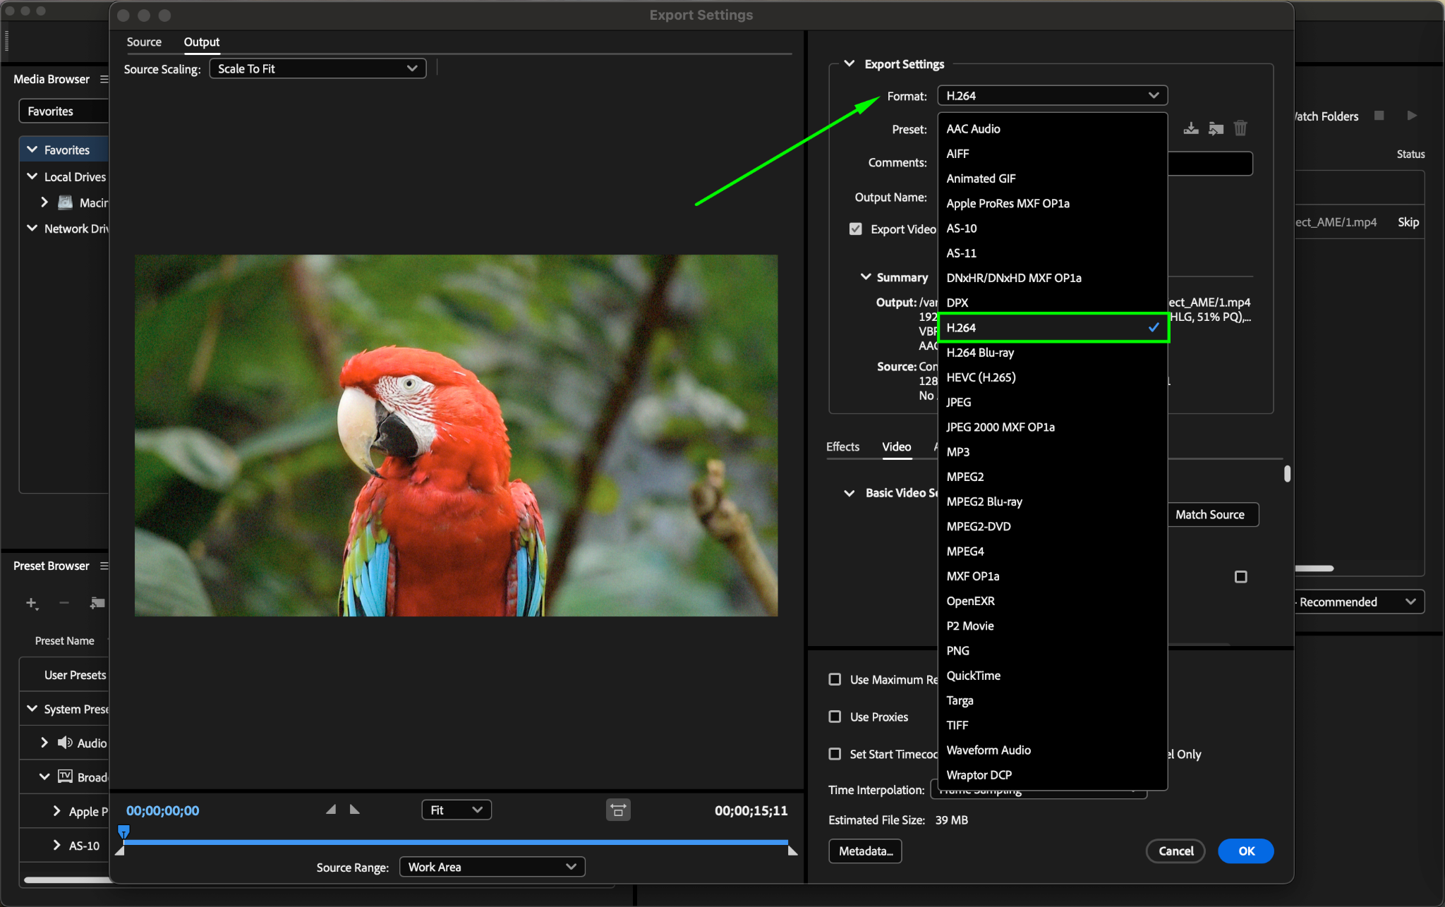
Task: Start the queue with the play icon
Action: pos(1411,116)
